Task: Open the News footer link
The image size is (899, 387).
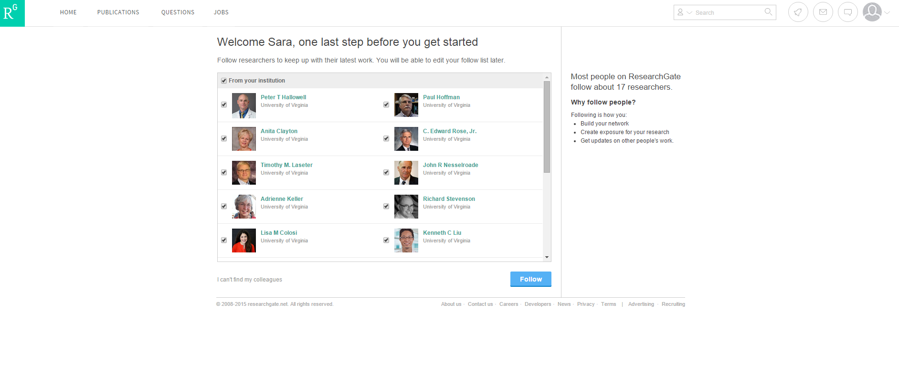Action: pos(564,304)
